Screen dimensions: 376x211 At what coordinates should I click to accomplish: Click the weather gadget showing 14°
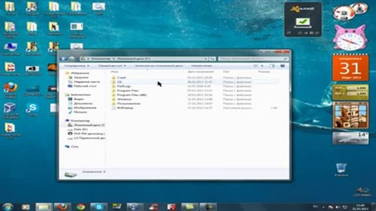tap(350, 138)
